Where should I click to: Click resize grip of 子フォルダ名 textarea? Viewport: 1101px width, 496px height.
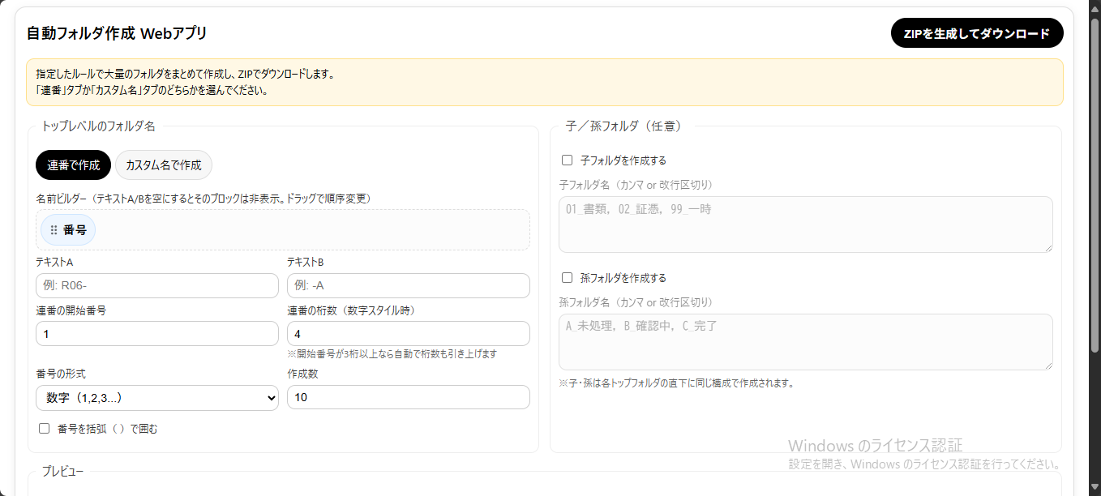coord(1047,247)
